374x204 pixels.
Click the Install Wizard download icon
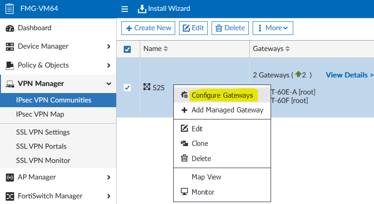click(142, 9)
